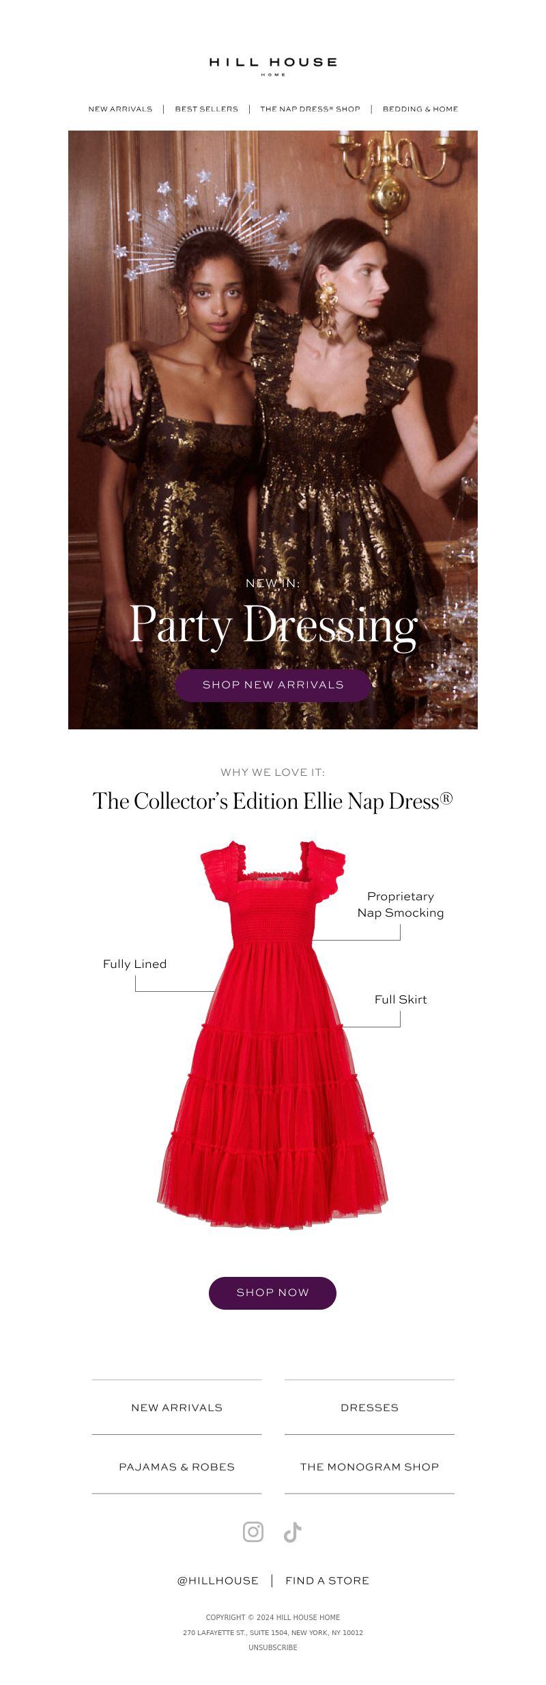Viewport: 546px width, 1685px height.
Task: Open the Dresses footer link
Action: pyautogui.click(x=369, y=1407)
